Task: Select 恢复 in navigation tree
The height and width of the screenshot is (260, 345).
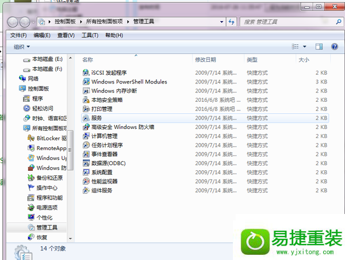Action: 42,237
